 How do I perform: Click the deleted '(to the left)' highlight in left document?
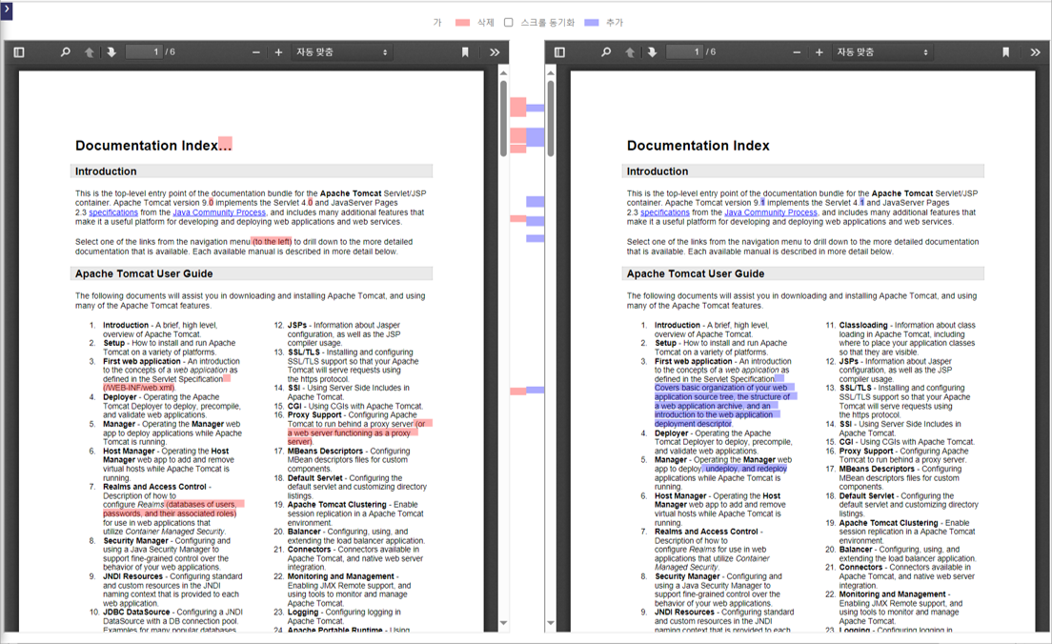(272, 242)
